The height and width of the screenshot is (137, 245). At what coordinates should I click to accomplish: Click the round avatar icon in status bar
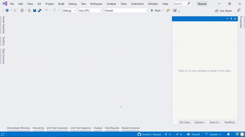[x=242, y=134]
